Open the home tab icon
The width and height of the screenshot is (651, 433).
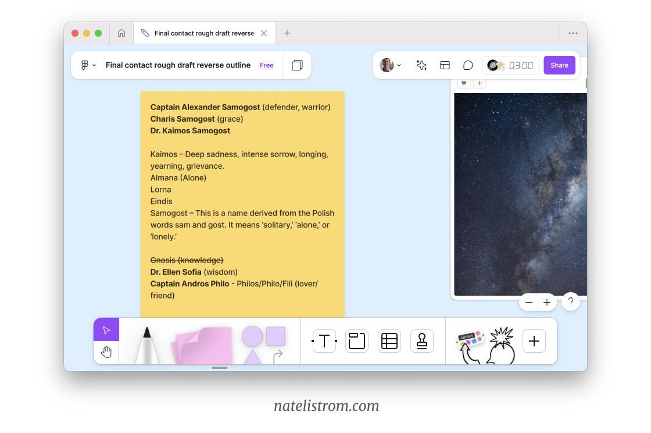pyautogui.click(x=121, y=33)
